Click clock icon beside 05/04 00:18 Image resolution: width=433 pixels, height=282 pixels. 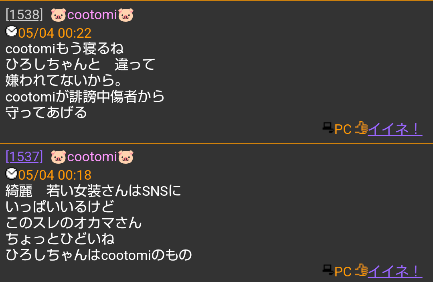tap(12, 173)
